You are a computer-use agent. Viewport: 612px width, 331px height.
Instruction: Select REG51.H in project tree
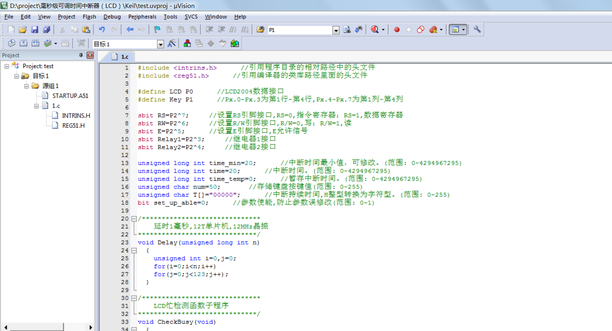tap(73, 125)
